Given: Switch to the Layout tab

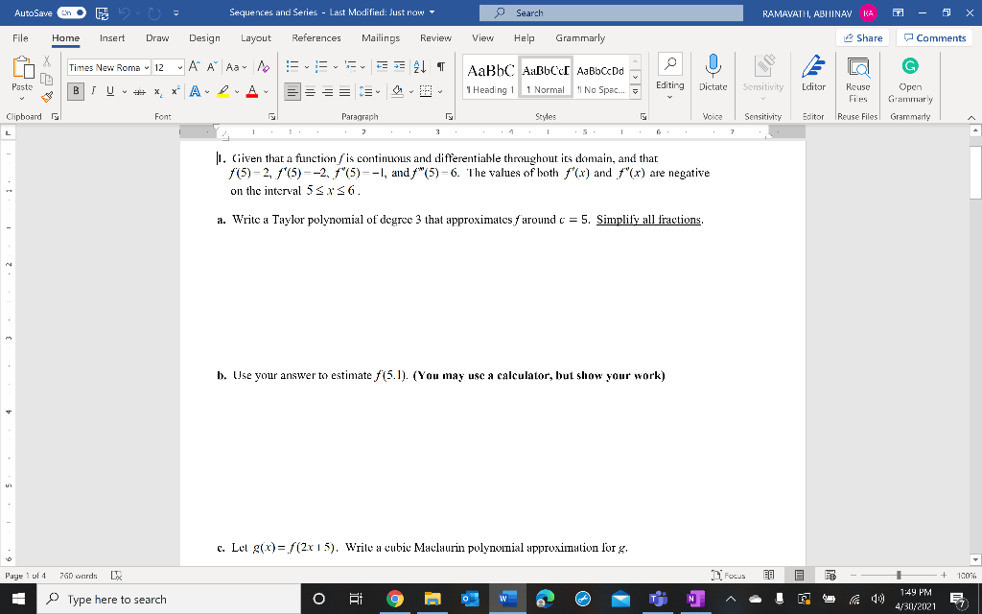Looking at the screenshot, I should [x=256, y=38].
